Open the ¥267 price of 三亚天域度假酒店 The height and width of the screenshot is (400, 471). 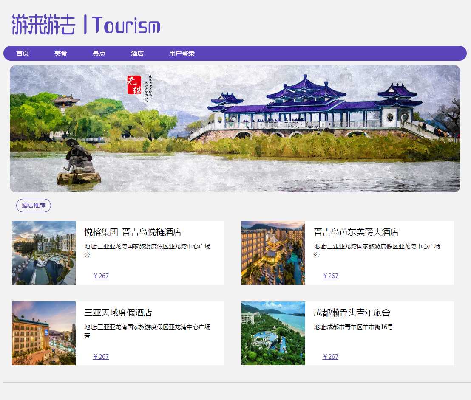[x=101, y=357]
